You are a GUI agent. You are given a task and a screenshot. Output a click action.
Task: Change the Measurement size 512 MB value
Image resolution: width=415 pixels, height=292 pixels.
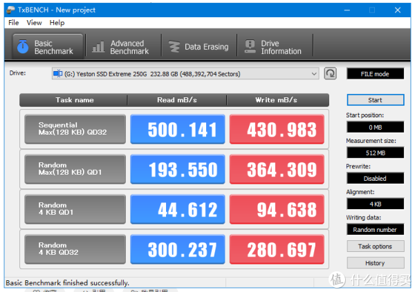point(376,153)
